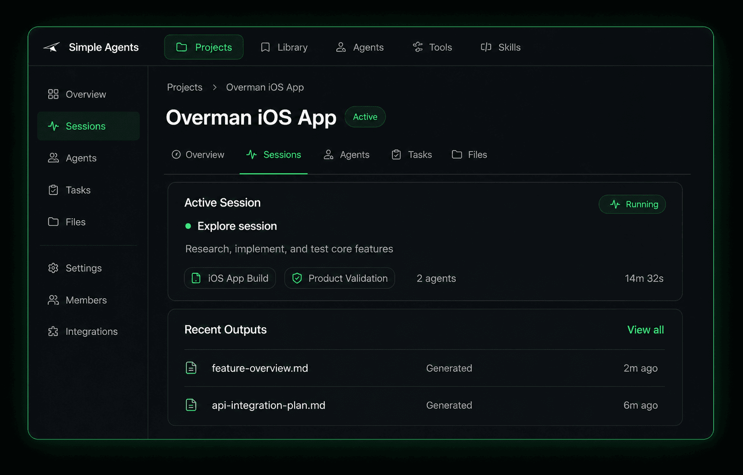The image size is (743, 475).
Task: Click the Agents tab person icon
Action: pos(328,154)
